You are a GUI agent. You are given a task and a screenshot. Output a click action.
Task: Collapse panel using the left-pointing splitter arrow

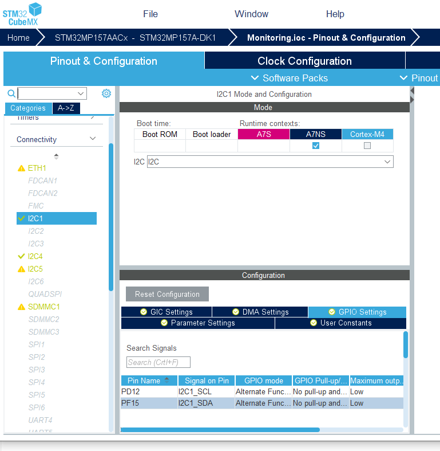412,91
